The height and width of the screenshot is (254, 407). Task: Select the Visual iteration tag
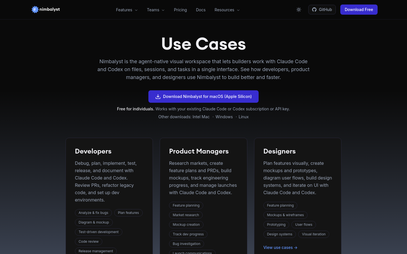(314, 234)
